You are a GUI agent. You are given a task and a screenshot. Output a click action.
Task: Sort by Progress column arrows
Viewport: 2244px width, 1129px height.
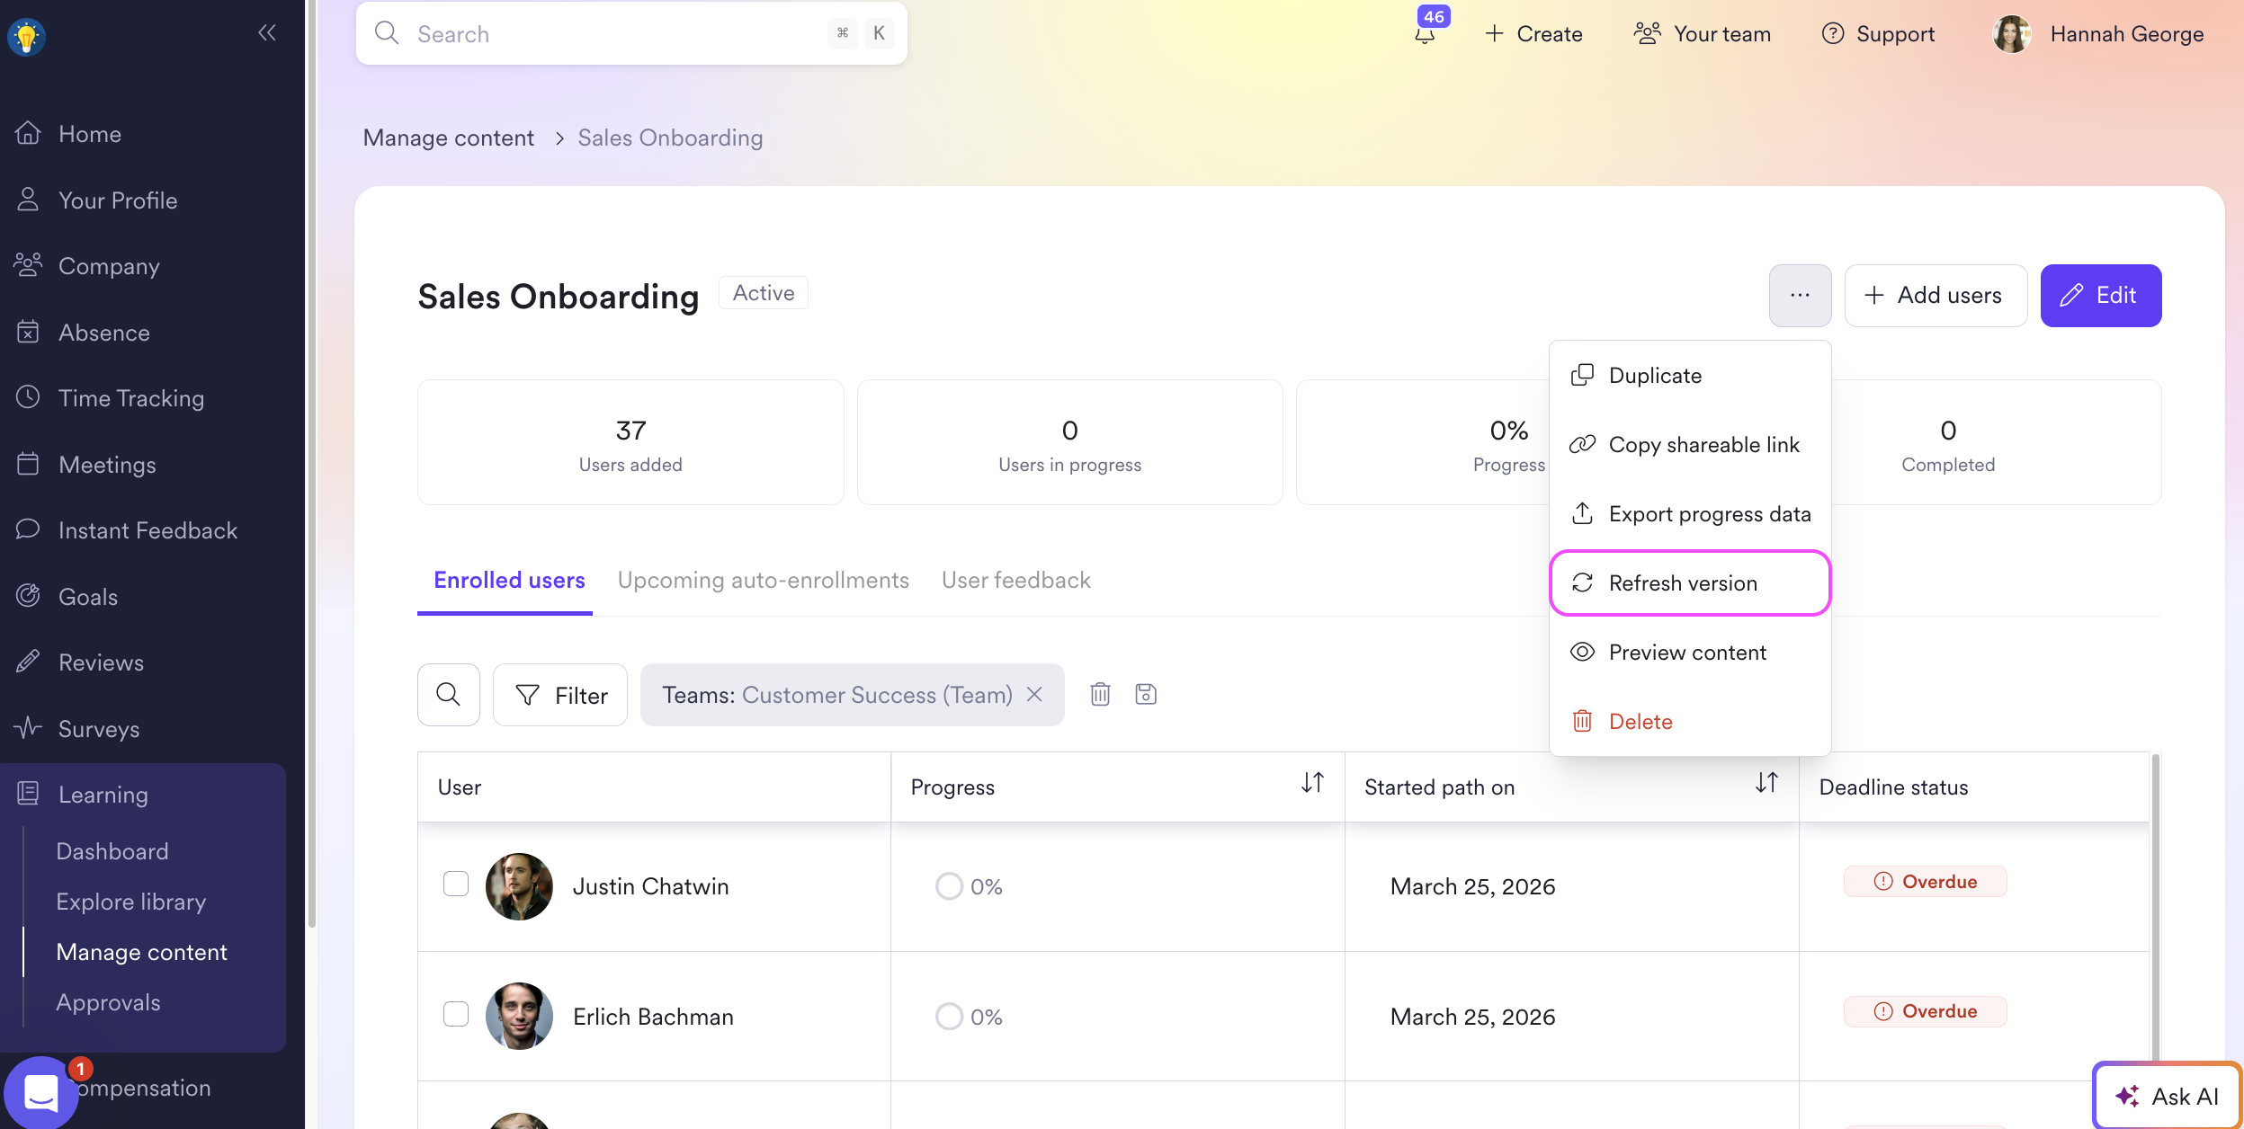pos(1312,783)
